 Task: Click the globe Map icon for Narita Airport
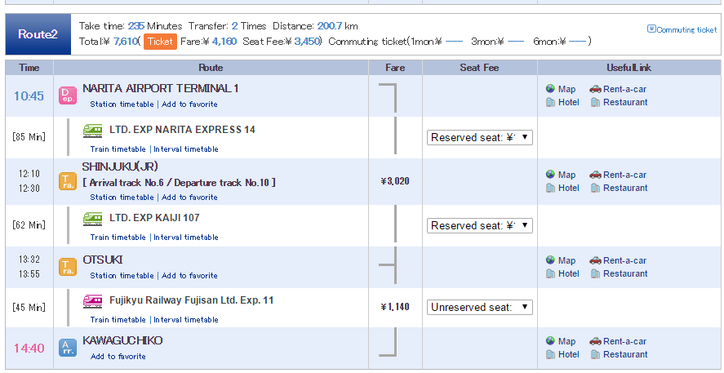pos(550,89)
